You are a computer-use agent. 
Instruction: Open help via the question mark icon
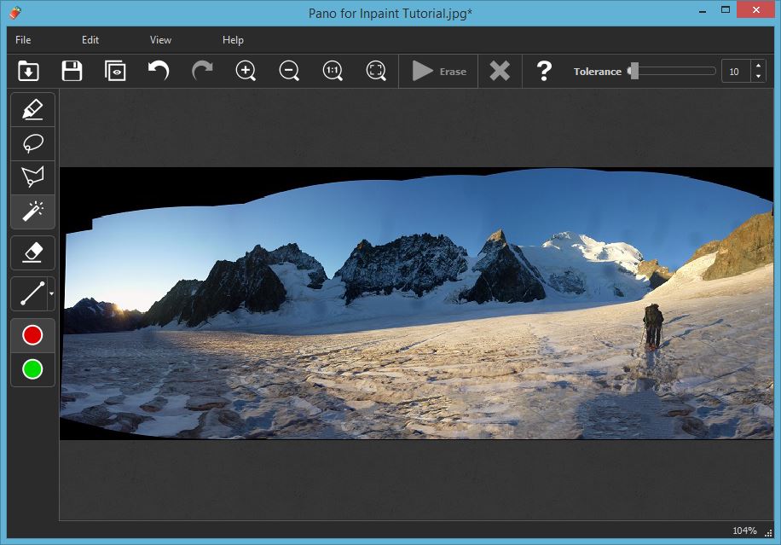(544, 72)
